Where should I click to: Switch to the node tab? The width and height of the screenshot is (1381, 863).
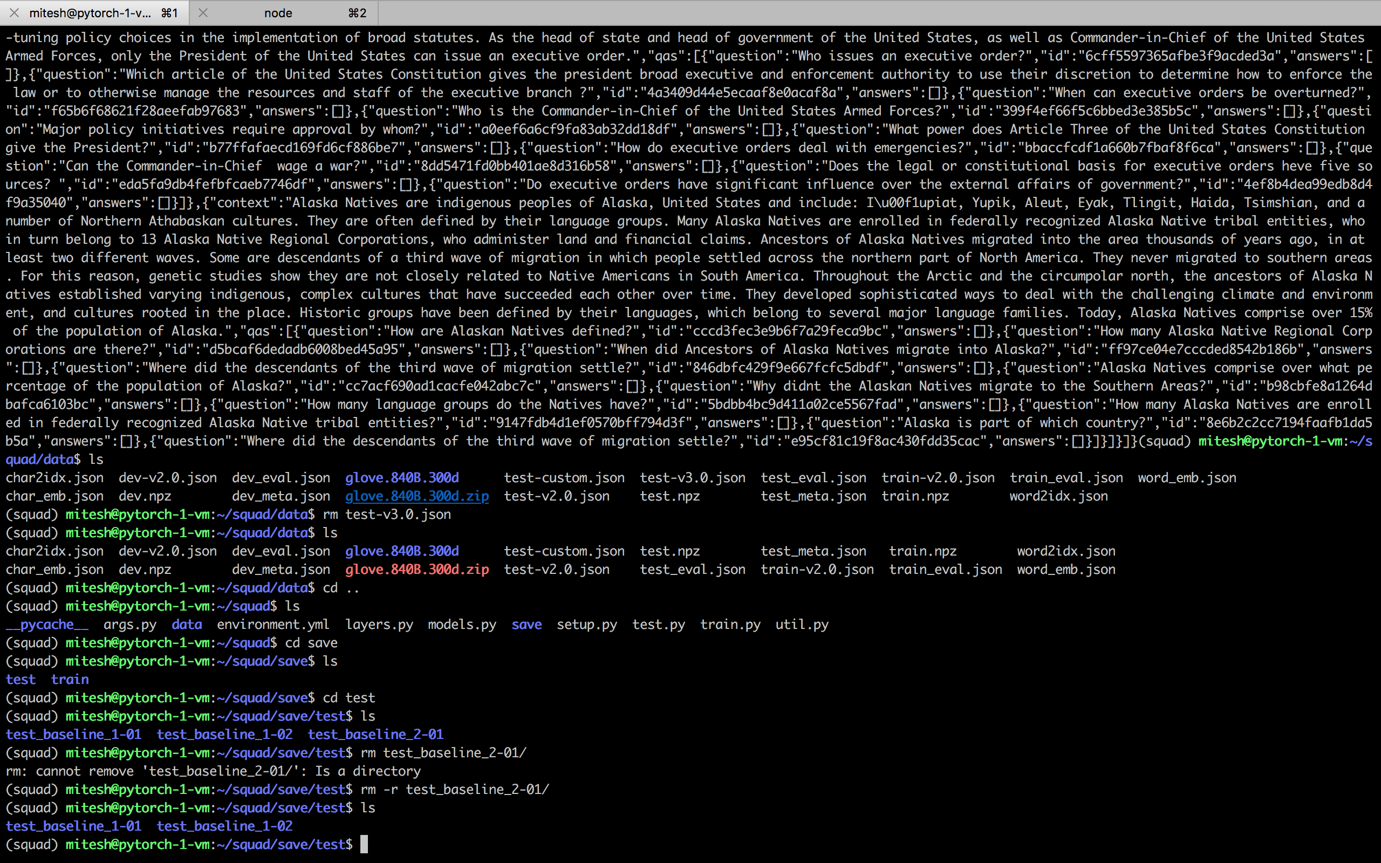278,12
